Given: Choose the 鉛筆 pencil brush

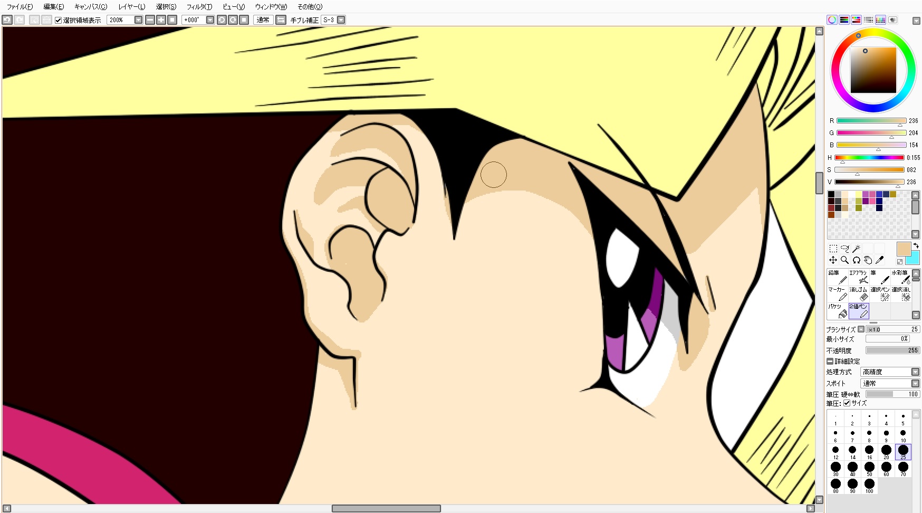Looking at the screenshot, I should pyautogui.click(x=838, y=277).
